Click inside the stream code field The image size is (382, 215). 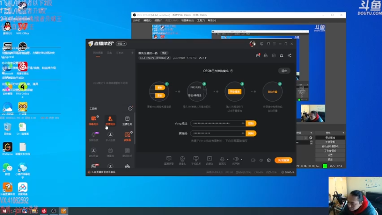point(218,133)
